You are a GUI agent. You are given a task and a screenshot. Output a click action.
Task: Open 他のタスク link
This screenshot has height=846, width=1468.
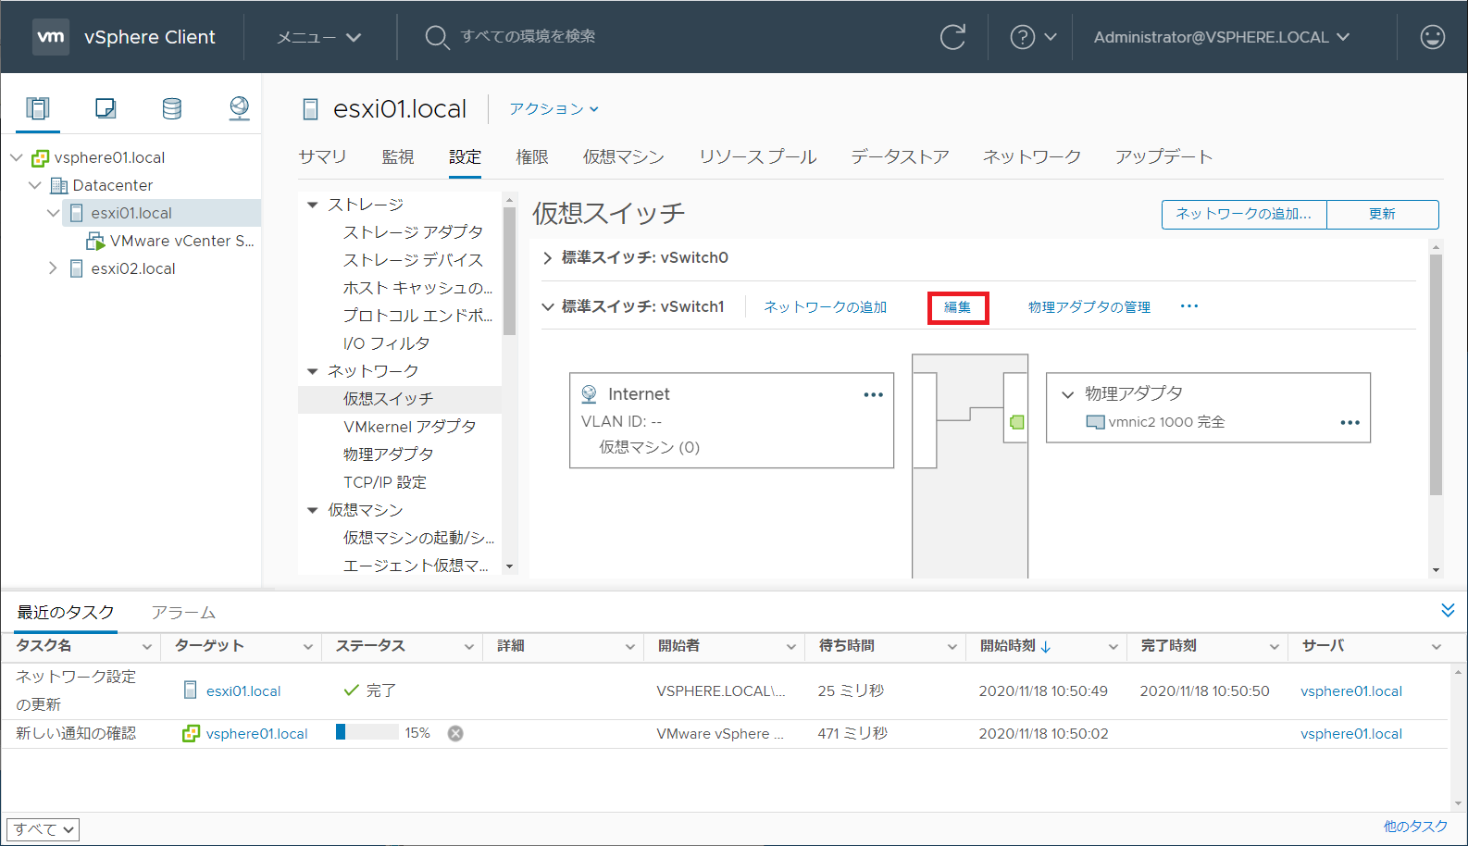[x=1415, y=827]
